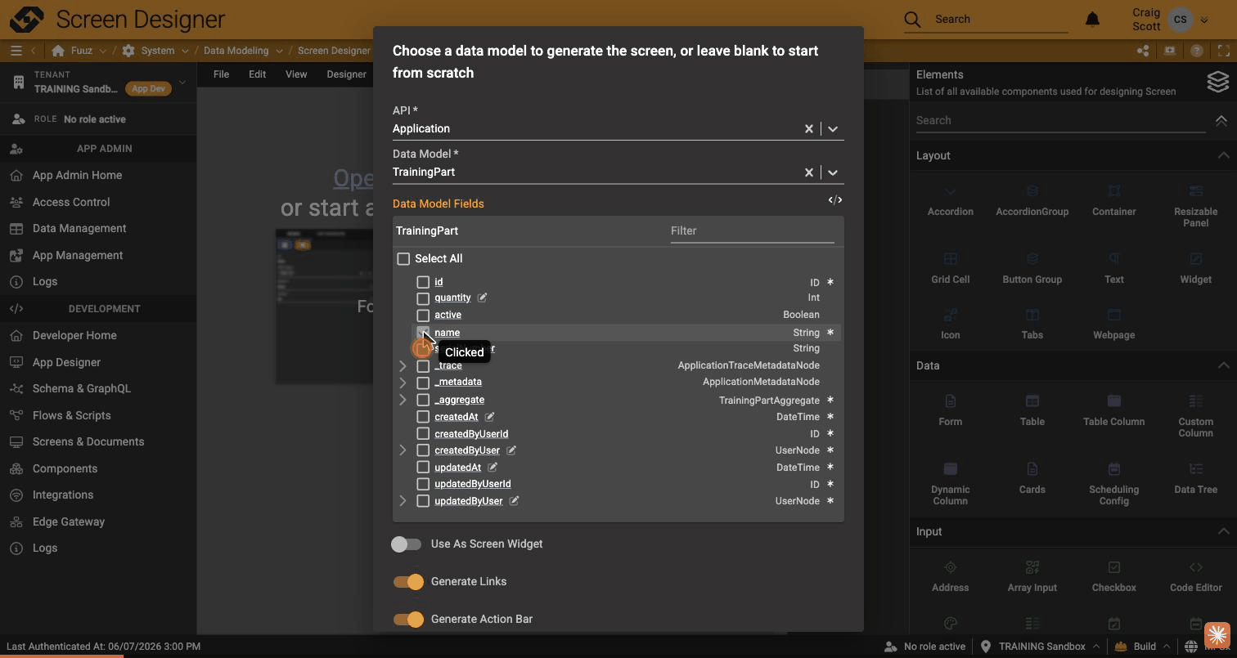Click the edit pencil icon beside quantity
This screenshot has width=1237, height=658.
point(482,298)
